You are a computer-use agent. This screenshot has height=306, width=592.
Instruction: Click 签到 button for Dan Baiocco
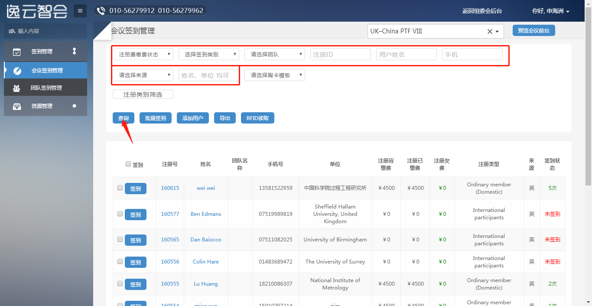pos(136,240)
